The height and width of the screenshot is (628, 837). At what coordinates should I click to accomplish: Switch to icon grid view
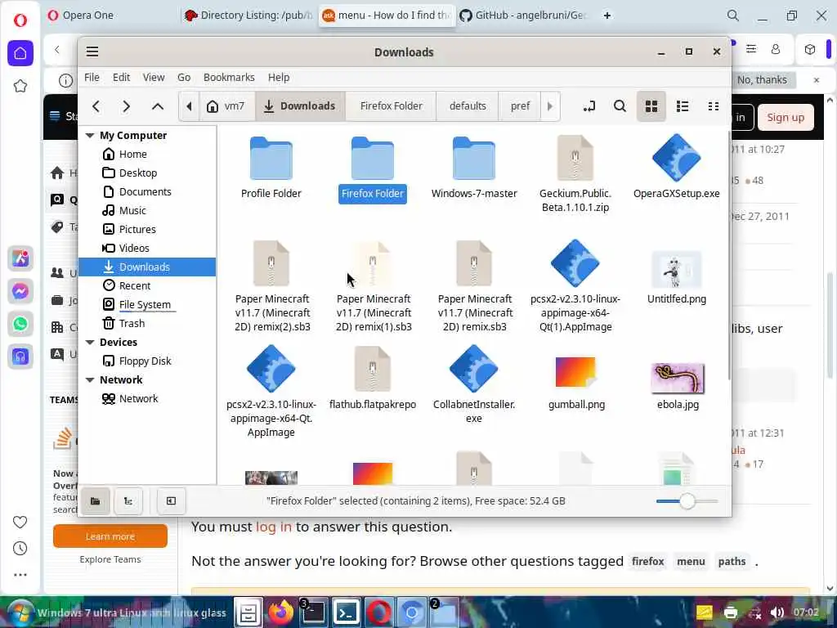pyautogui.click(x=651, y=106)
